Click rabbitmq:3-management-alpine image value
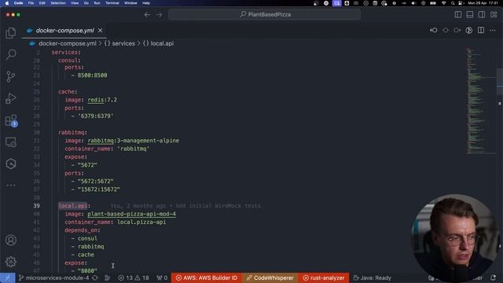The width and height of the screenshot is (503, 283). coord(133,141)
